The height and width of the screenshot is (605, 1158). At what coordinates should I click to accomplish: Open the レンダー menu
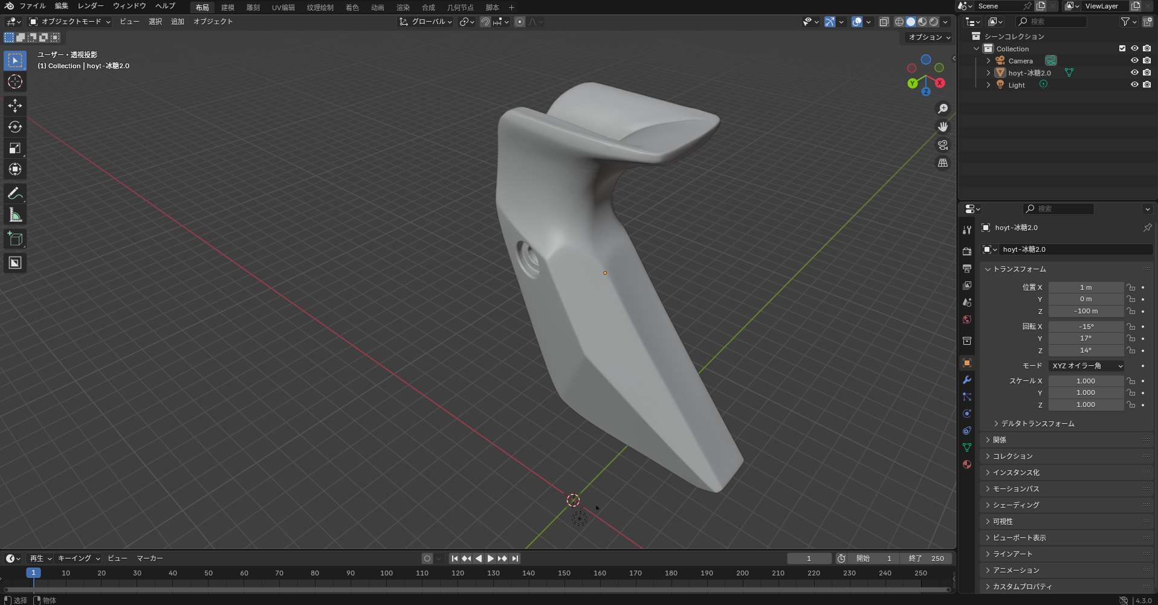91,6
